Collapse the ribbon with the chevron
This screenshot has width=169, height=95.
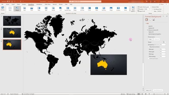click(x=168, y=13)
